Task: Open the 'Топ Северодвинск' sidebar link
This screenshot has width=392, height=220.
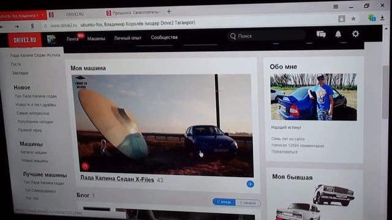Action: (x=40, y=191)
